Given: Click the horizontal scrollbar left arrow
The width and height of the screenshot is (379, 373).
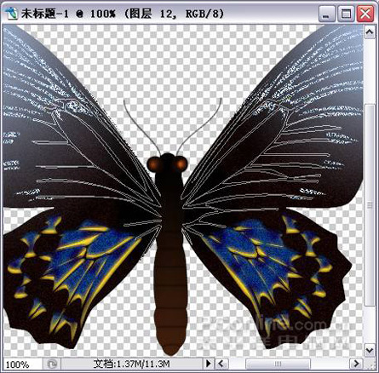Looking at the screenshot, I should click(221, 364).
